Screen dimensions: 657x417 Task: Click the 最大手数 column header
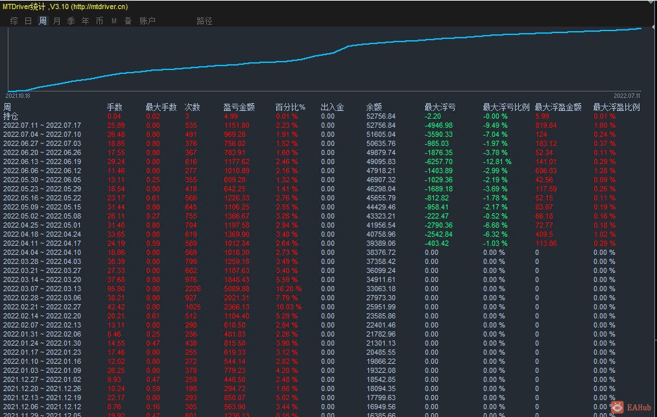click(x=161, y=107)
